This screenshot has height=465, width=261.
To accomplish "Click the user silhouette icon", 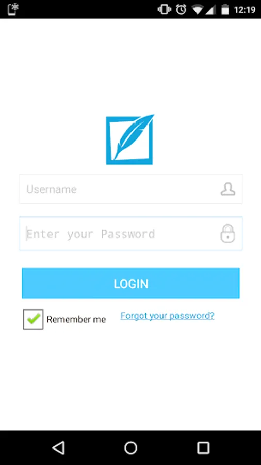I will click(x=228, y=189).
